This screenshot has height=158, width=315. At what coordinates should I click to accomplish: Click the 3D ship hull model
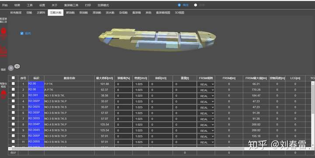pyautogui.click(x=157, y=40)
